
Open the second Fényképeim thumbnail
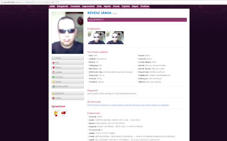(x=115, y=37)
